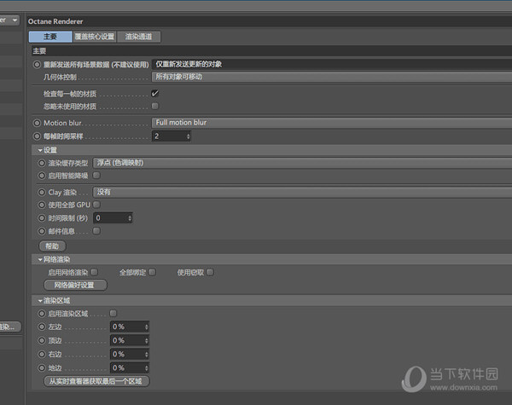Collapse the 渲染区域 section

(40, 301)
